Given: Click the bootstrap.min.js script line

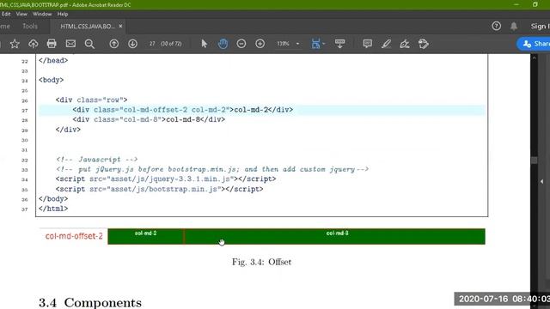Looking at the screenshot, I should pyautogui.click(x=159, y=189).
